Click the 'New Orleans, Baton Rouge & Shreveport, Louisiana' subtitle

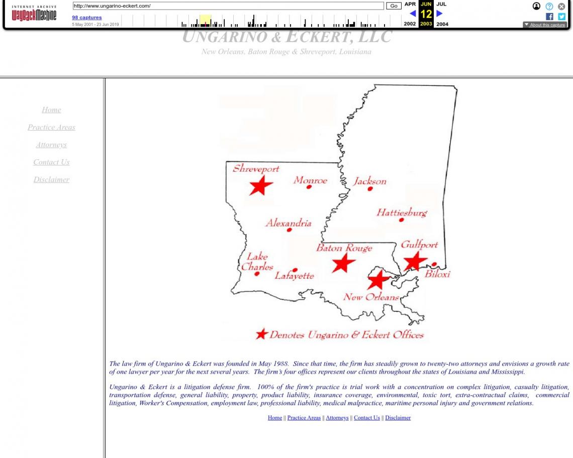(x=286, y=52)
